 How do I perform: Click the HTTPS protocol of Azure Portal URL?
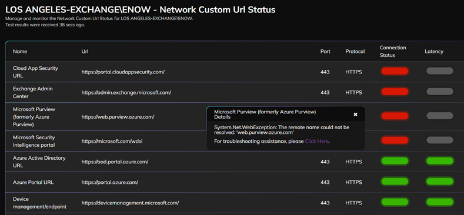[353, 183]
